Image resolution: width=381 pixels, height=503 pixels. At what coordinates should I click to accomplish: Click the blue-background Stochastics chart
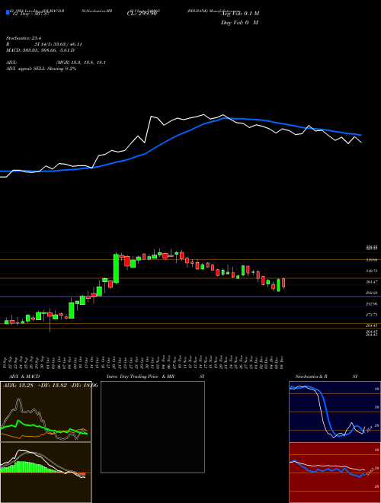335,412
